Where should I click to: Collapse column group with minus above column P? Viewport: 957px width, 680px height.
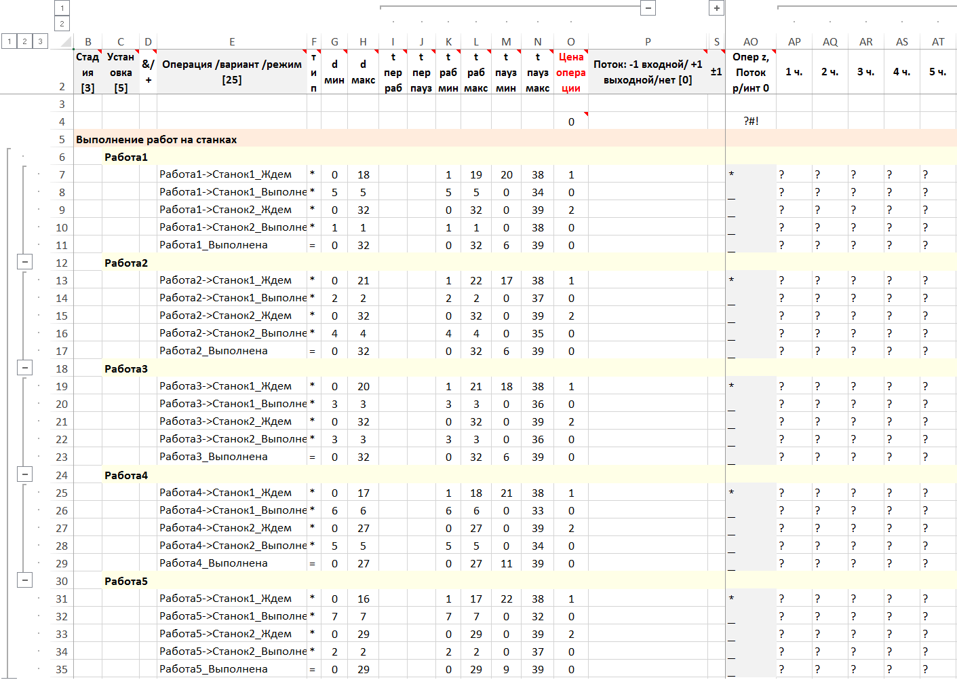coord(648,8)
